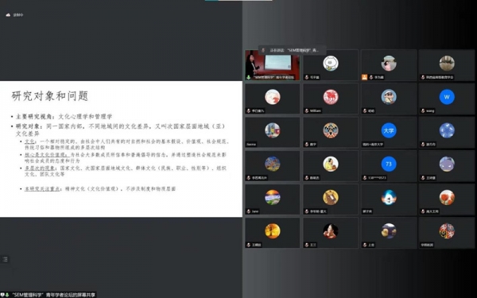Select the presenter's live video thumbnail
Viewport: 477px width, 298px height.
(272, 65)
